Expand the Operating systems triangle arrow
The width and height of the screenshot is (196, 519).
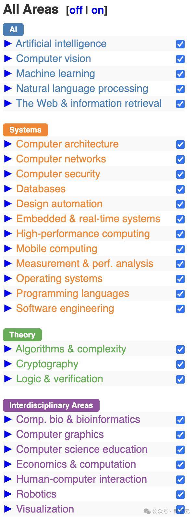pyautogui.click(x=8, y=278)
